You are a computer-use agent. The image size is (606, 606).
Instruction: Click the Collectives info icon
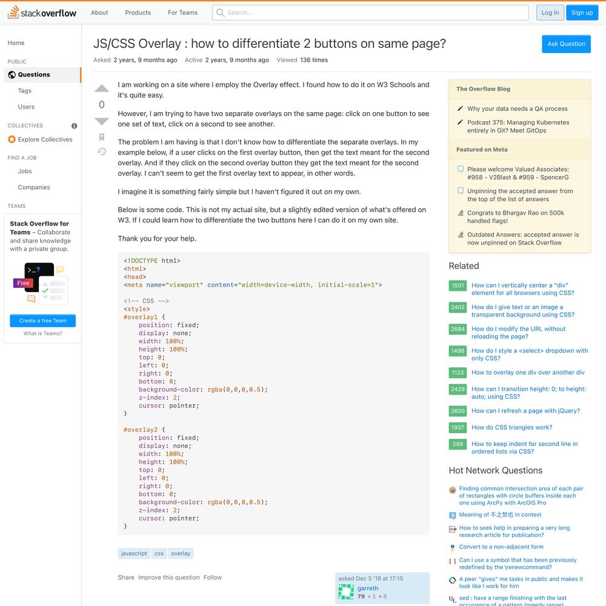74,125
